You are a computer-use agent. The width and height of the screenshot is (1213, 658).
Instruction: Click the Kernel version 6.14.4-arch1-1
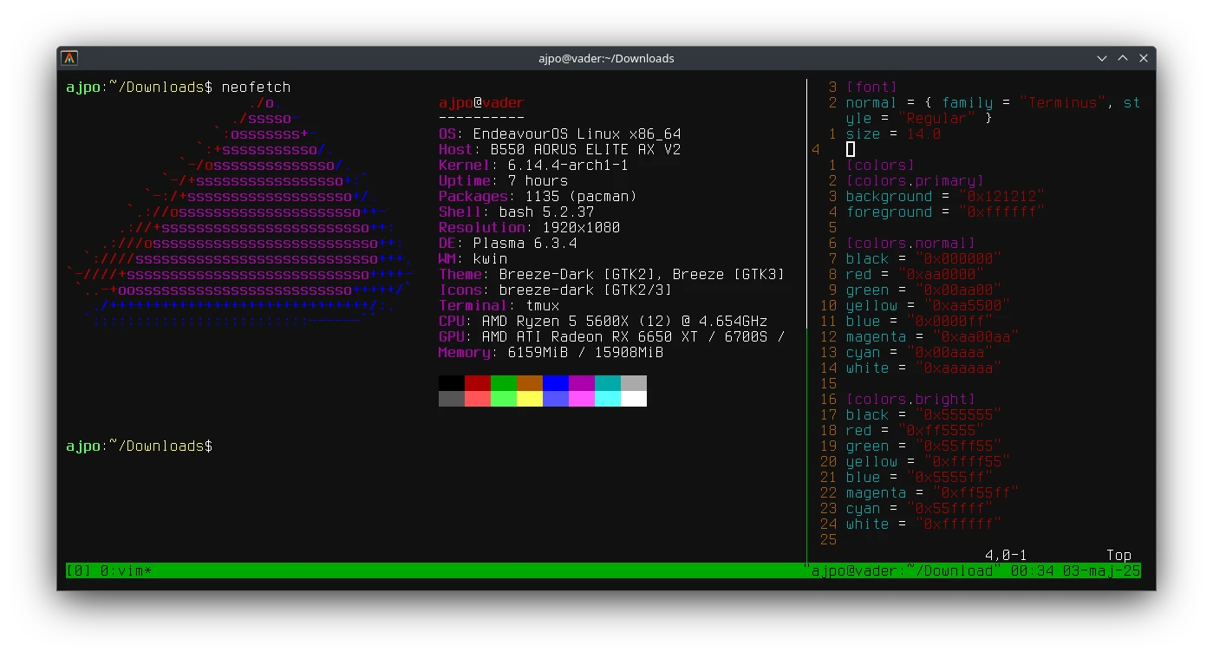point(569,165)
